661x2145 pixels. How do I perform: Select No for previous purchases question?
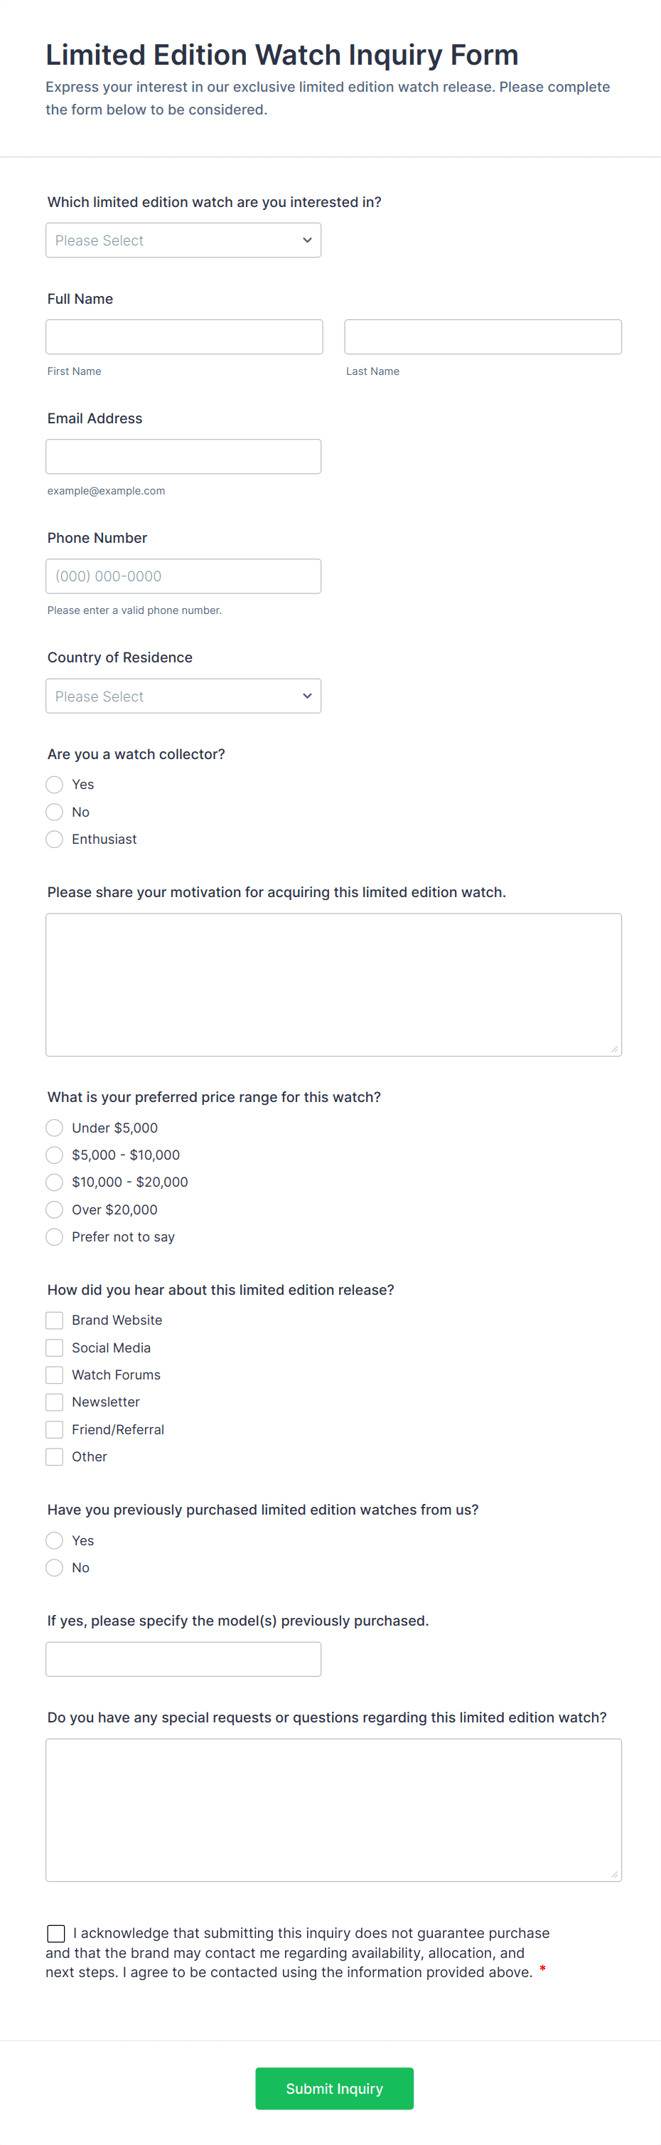[x=54, y=1567]
